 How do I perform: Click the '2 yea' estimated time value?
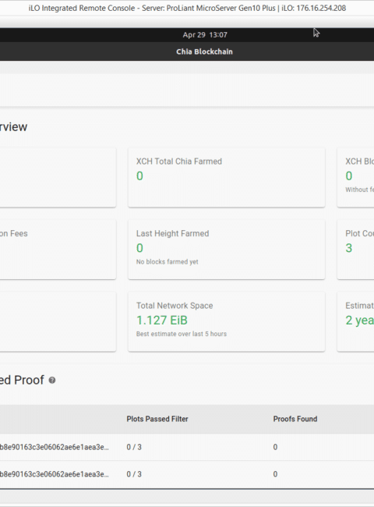[x=359, y=320]
